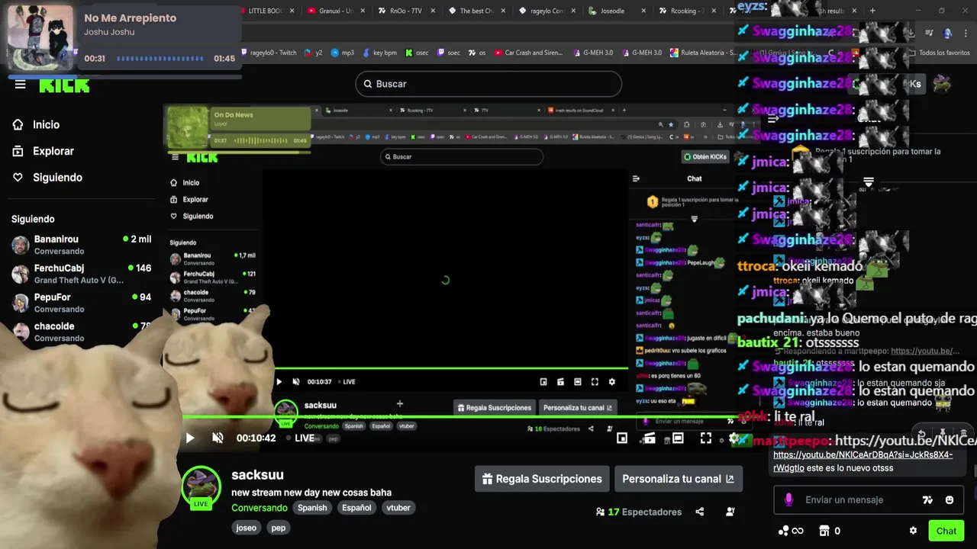
Task: Open FerchuCabj followed channel
Action: coord(81,274)
